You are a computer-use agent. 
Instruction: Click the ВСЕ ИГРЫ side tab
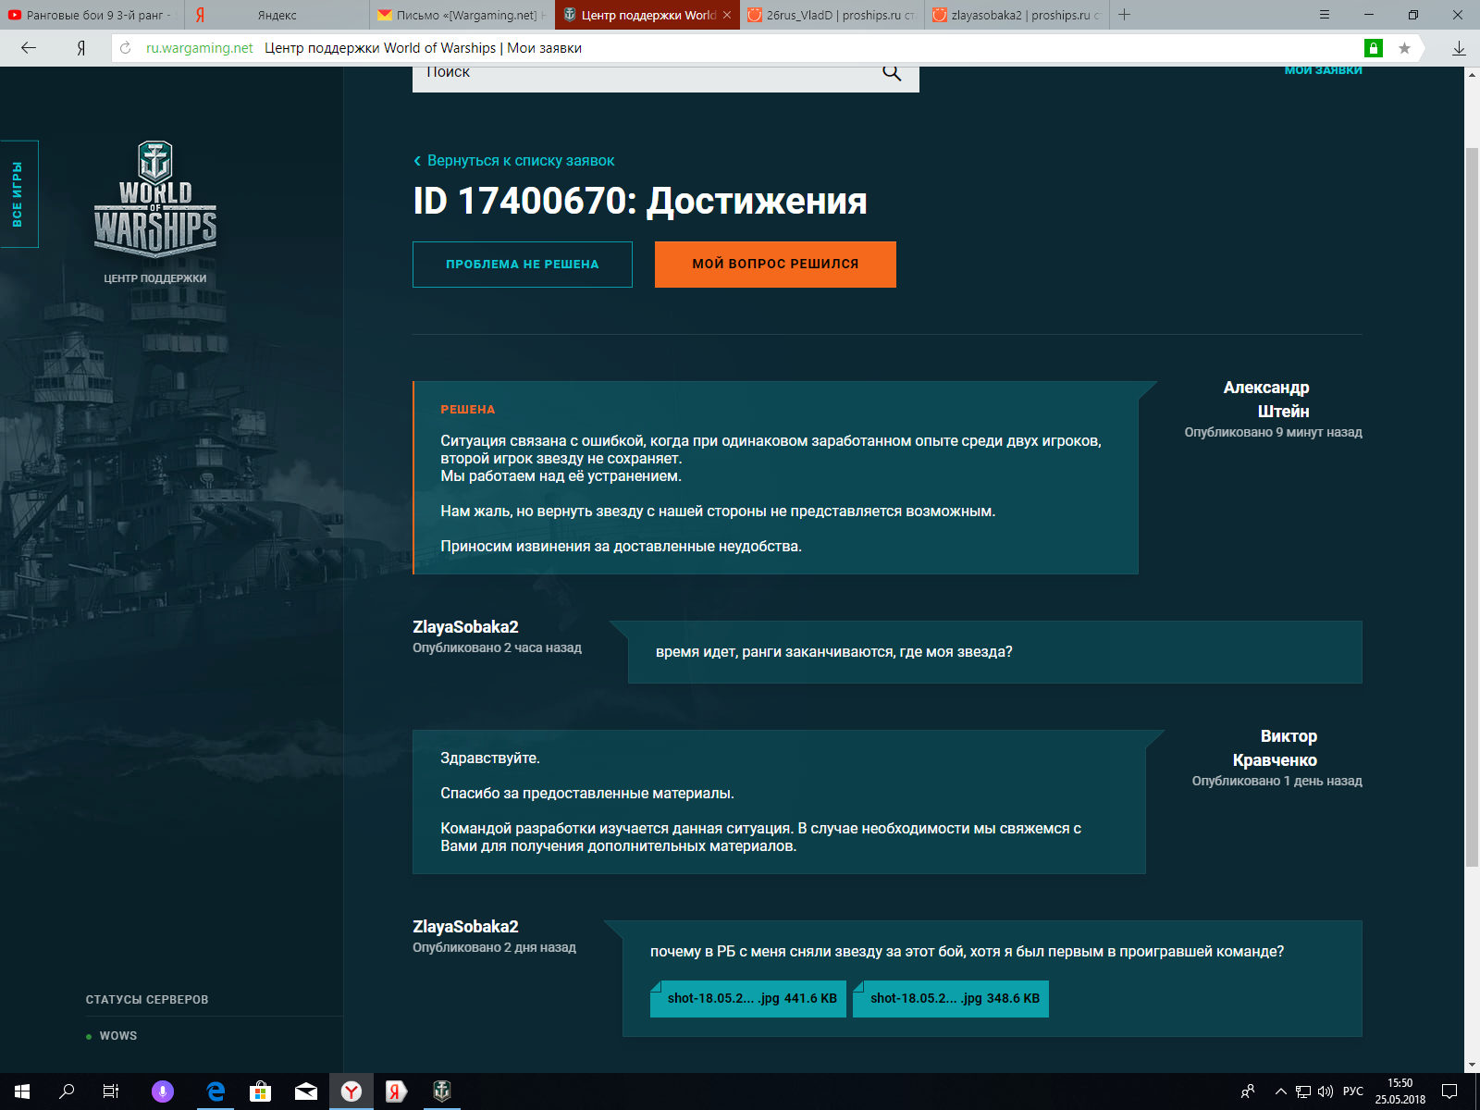point(18,194)
